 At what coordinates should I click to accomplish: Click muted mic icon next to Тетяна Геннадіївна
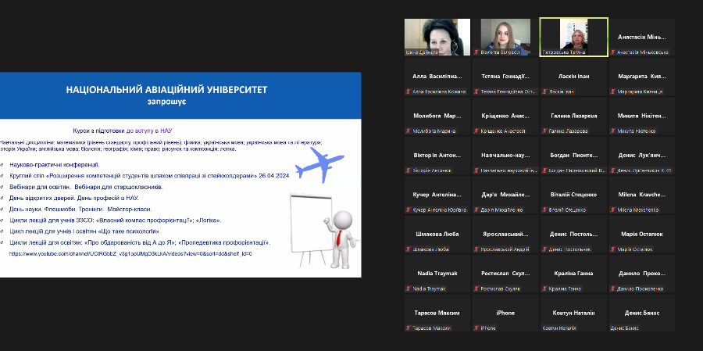(x=477, y=91)
